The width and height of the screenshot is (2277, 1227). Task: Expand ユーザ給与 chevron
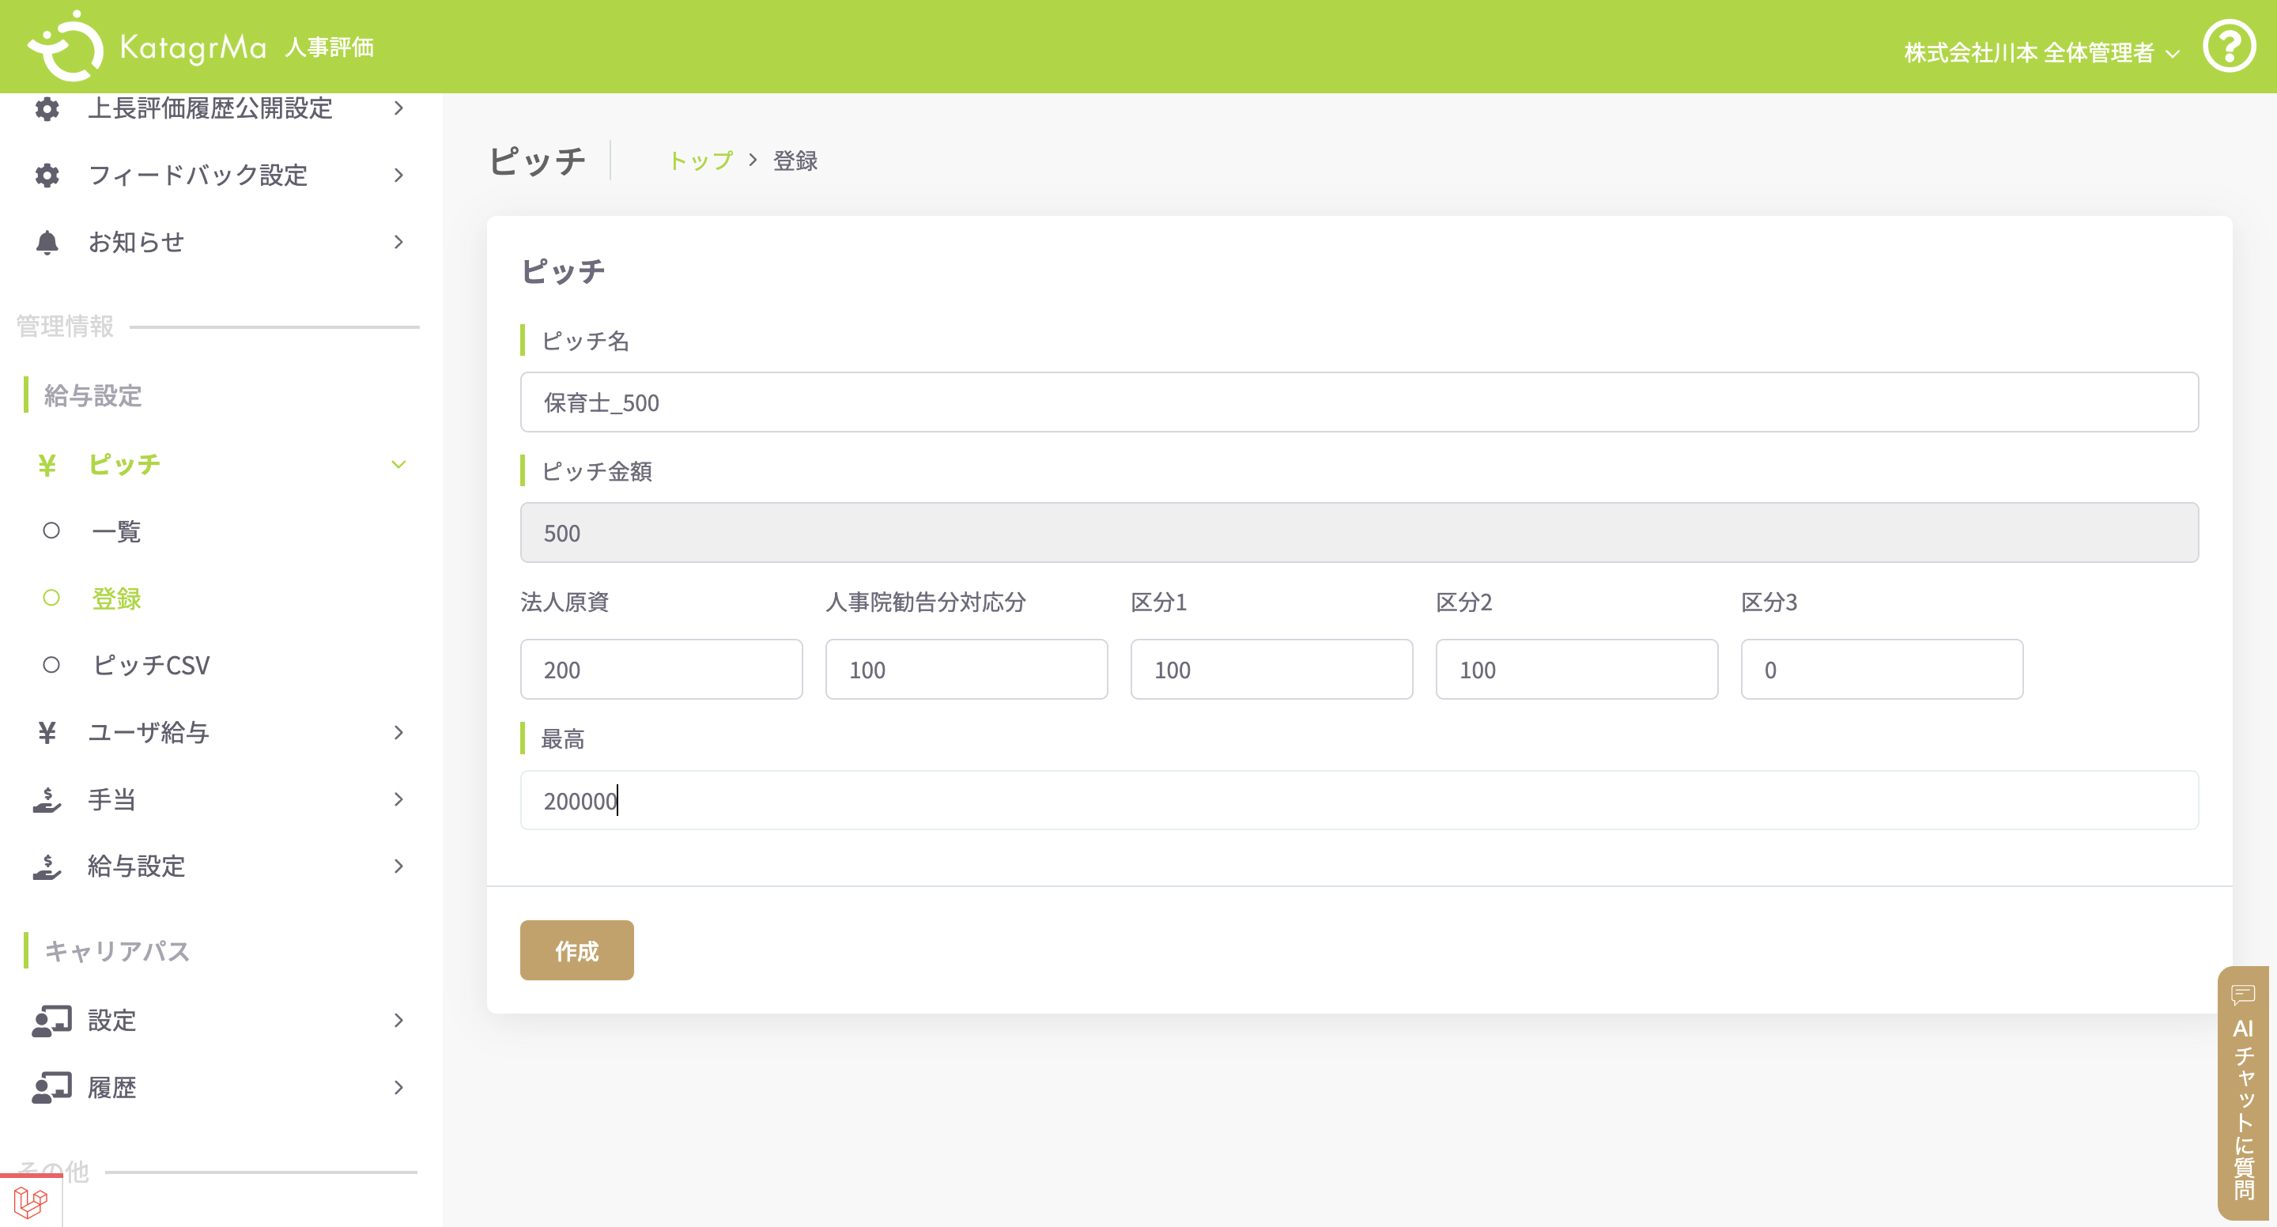pos(398,733)
